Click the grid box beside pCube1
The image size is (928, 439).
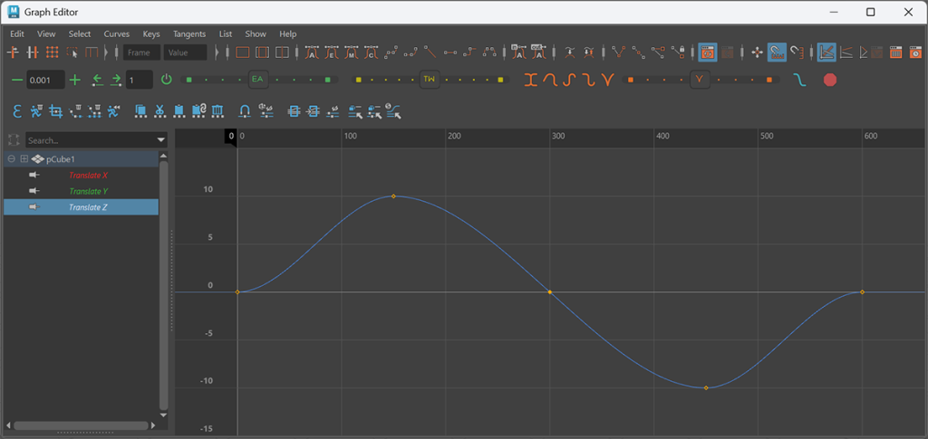pyautogui.click(x=24, y=158)
